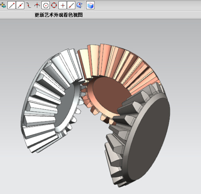Disable the Existing Point snap icon
Screen dimensions: 201x194
click(63, 5)
